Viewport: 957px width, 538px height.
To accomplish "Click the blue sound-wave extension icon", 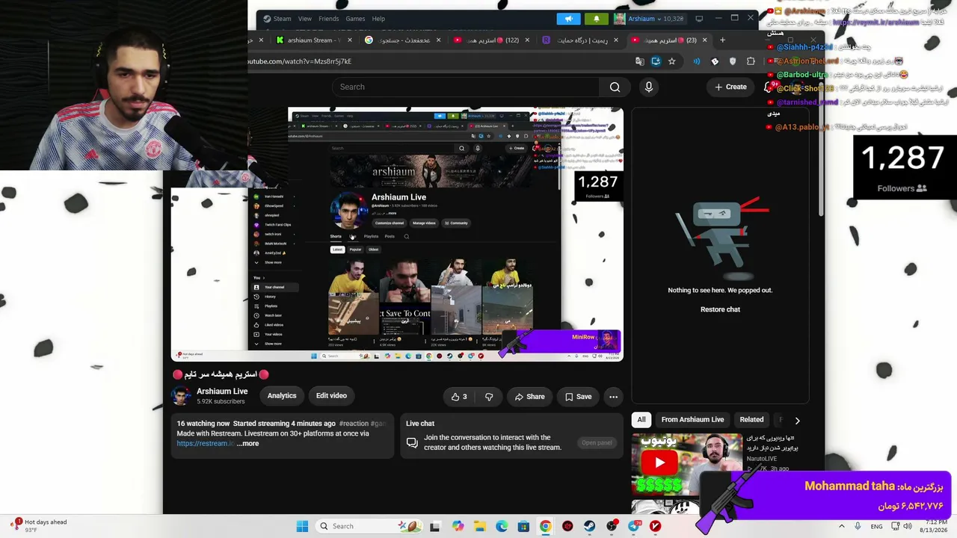I will click(697, 61).
